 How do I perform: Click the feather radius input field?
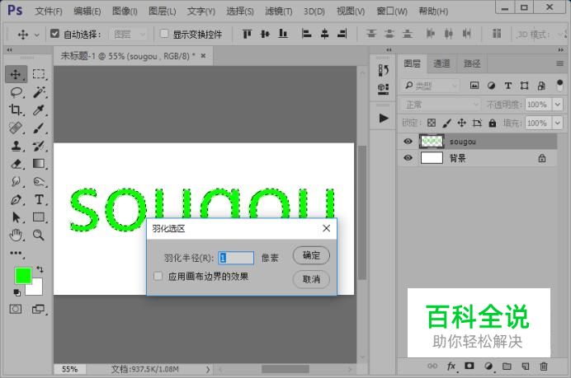tap(236, 258)
